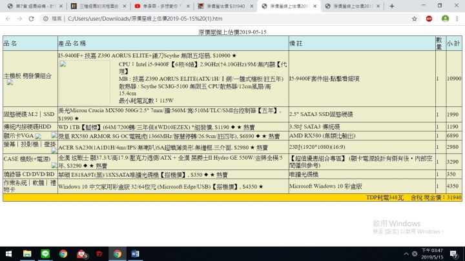Click the subtotal cell 6890
This screenshot has width=465, height=261.
pos(453,136)
